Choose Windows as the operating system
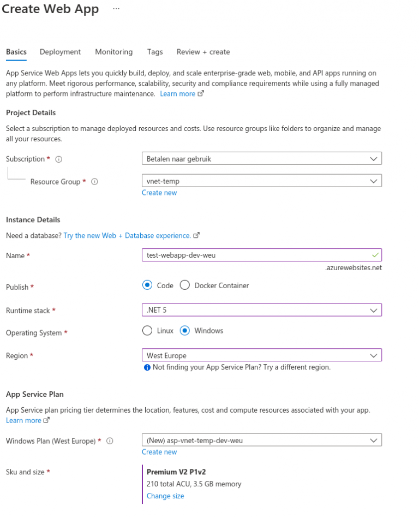Screen dimensions: 419x518 tap(185, 331)
